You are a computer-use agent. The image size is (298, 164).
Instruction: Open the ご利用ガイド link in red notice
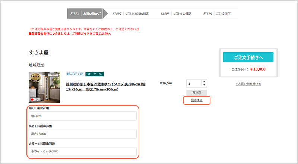point(82,33)
